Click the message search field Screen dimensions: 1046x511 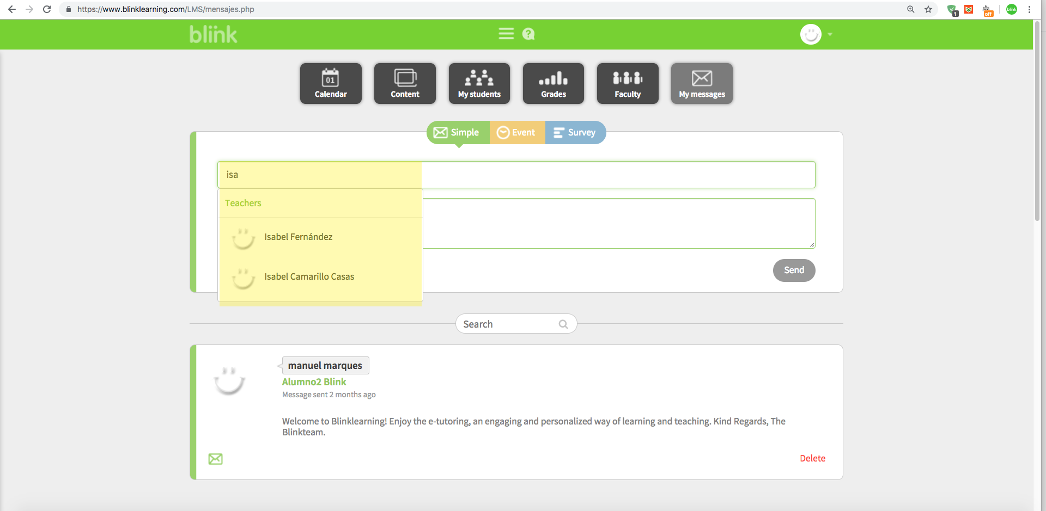pos(508,324)
